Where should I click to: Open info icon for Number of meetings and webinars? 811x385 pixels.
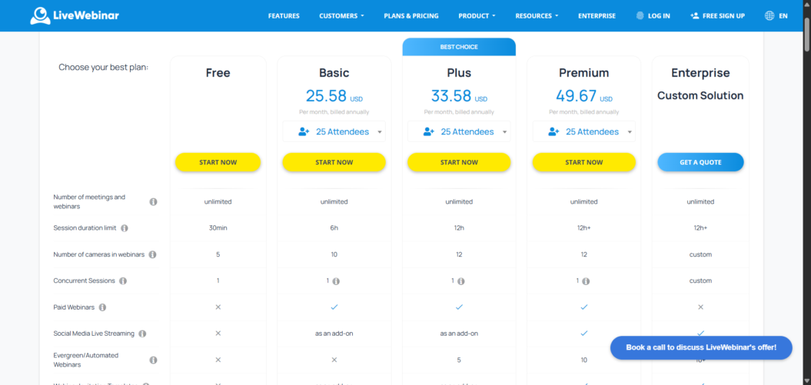(x=153, y=201)
